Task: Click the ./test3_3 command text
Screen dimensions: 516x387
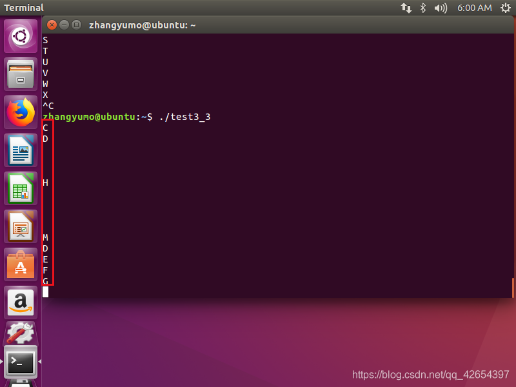Action: (184, 117)
